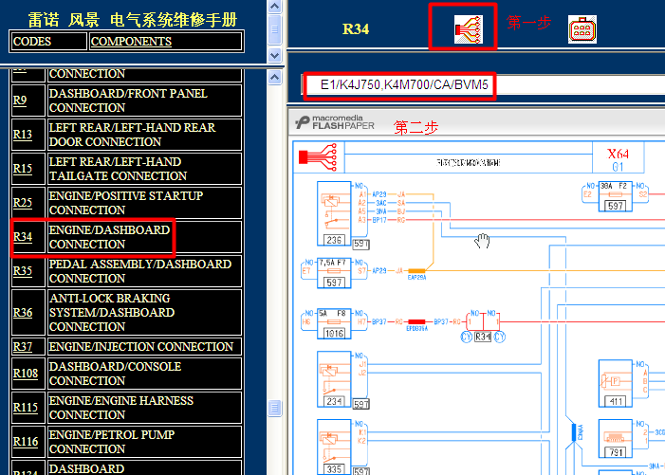Select ENGINE/POSITIVE STARTUP CONNECTION

click(144, 203)
